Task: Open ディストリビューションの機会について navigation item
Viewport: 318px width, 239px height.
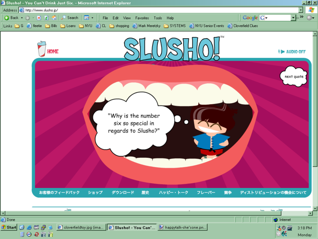Action: [273, 192]
